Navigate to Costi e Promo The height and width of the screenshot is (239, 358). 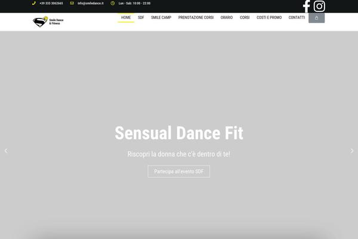(269, 18)
